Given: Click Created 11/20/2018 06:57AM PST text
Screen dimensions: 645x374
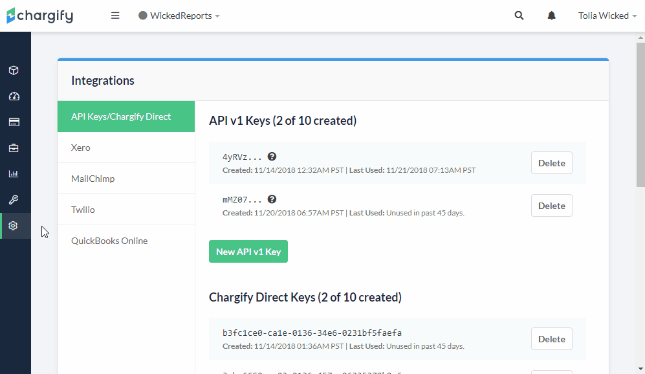Looking at the screenshot, I should coord(283,213).
